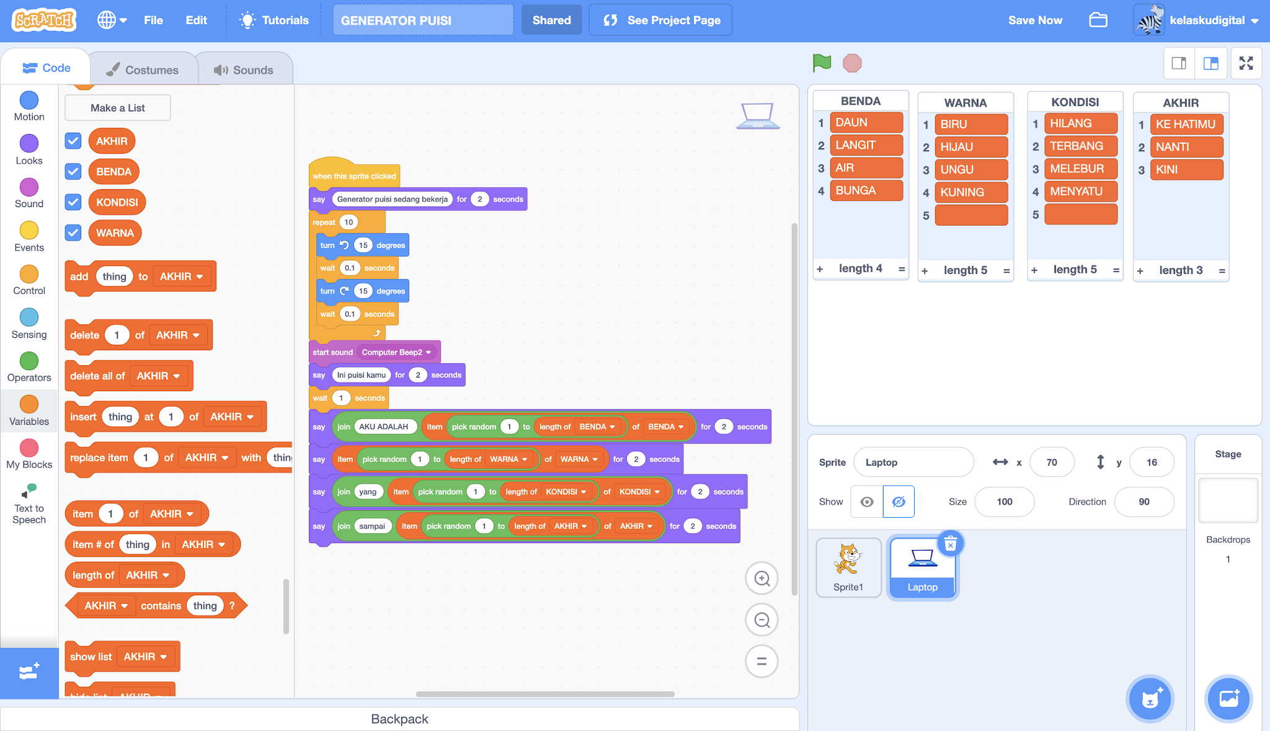Viewport: 1270px width, 731px height.
Task: Open the Add Extension button
Action: pos(29,672)
